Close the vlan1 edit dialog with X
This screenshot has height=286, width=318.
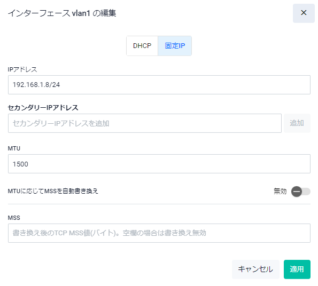pos(304,13)
